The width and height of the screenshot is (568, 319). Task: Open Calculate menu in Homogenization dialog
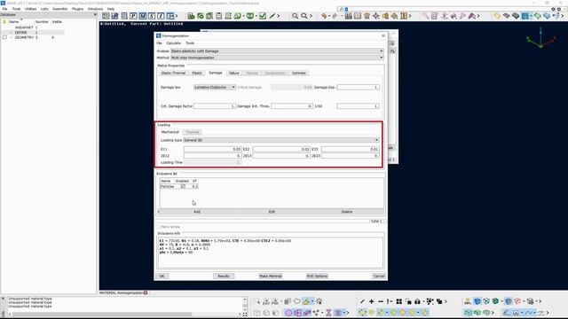pos(174,43)
